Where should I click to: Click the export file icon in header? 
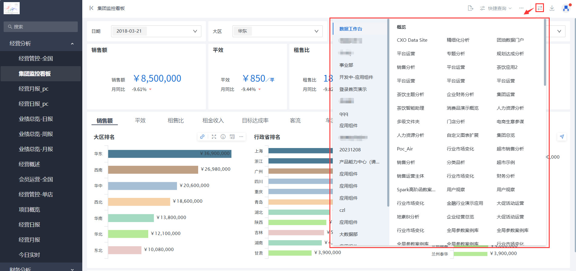click(x=470, y=8)
